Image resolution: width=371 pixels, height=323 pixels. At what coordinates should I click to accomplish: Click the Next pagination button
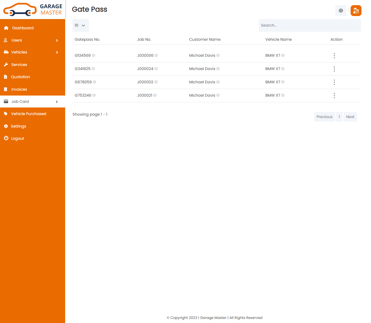[350, 117]
